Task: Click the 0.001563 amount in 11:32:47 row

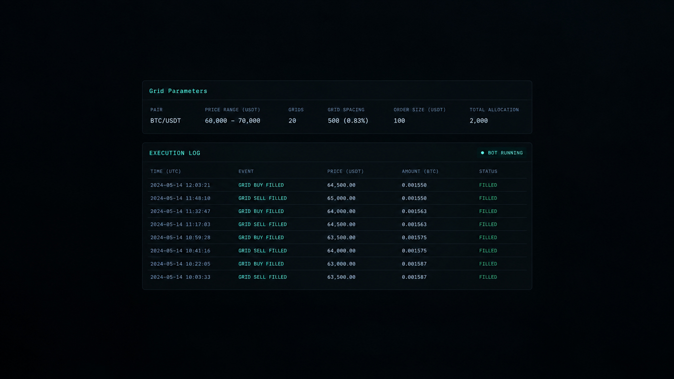Action: tap(414, 211)
